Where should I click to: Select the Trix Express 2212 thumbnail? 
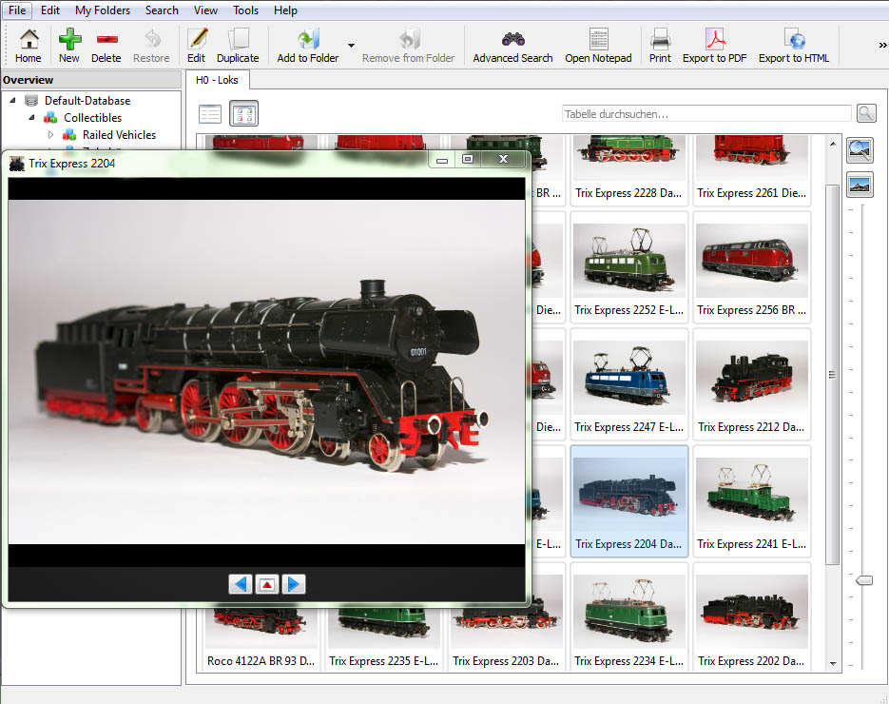752,384
